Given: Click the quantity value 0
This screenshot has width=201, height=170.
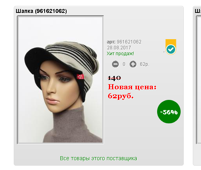Looking at the screenshot, I should click(x=124, y=64).
